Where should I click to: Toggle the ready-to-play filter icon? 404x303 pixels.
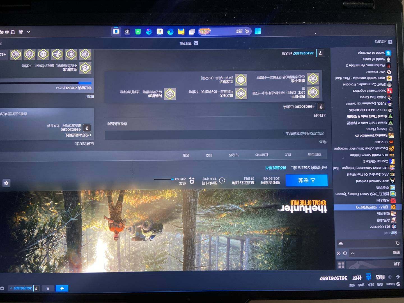coord(339,253)
